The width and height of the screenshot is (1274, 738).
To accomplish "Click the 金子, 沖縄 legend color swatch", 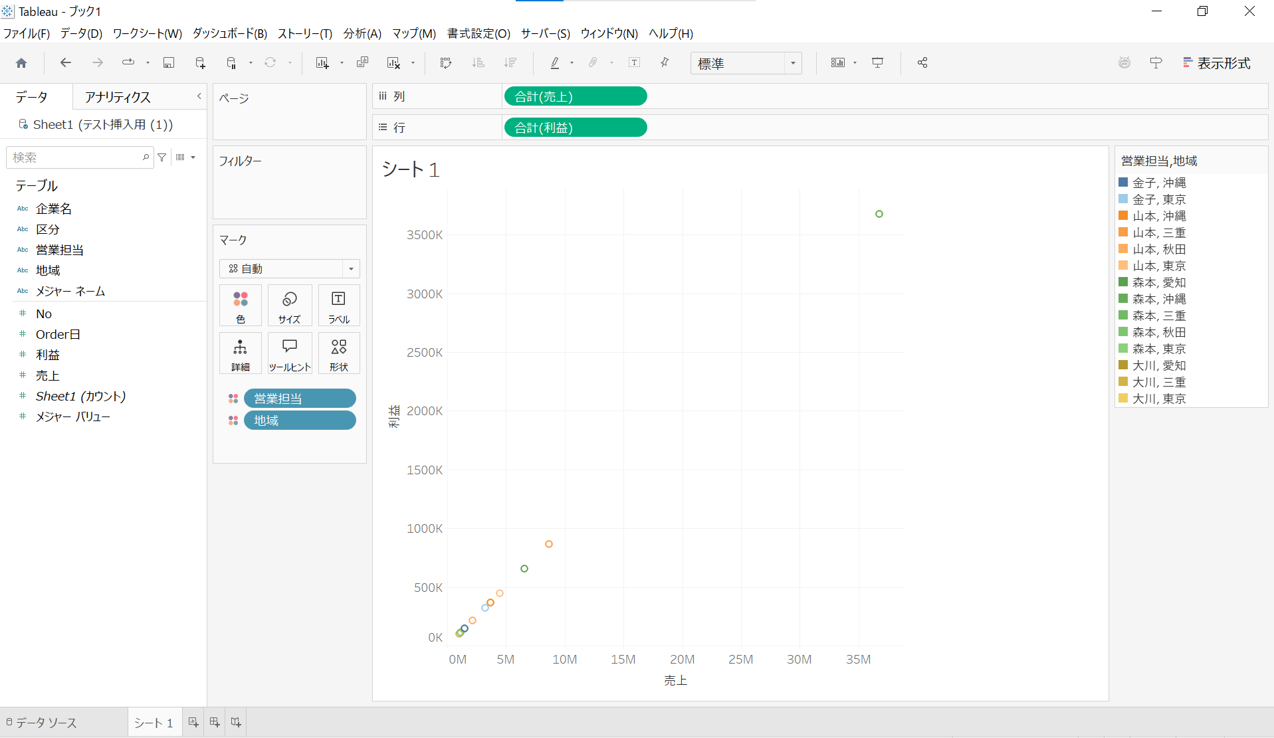I will click(1123, 182).
